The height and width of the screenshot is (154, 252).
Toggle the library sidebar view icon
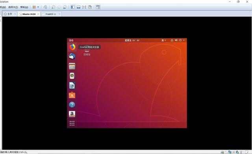(73, 7)
